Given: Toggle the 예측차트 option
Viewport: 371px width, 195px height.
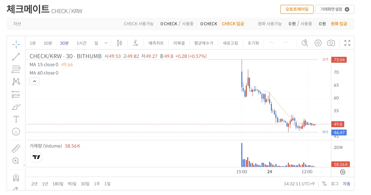Looking at the screenshot, I should click(x=156, y=43).
